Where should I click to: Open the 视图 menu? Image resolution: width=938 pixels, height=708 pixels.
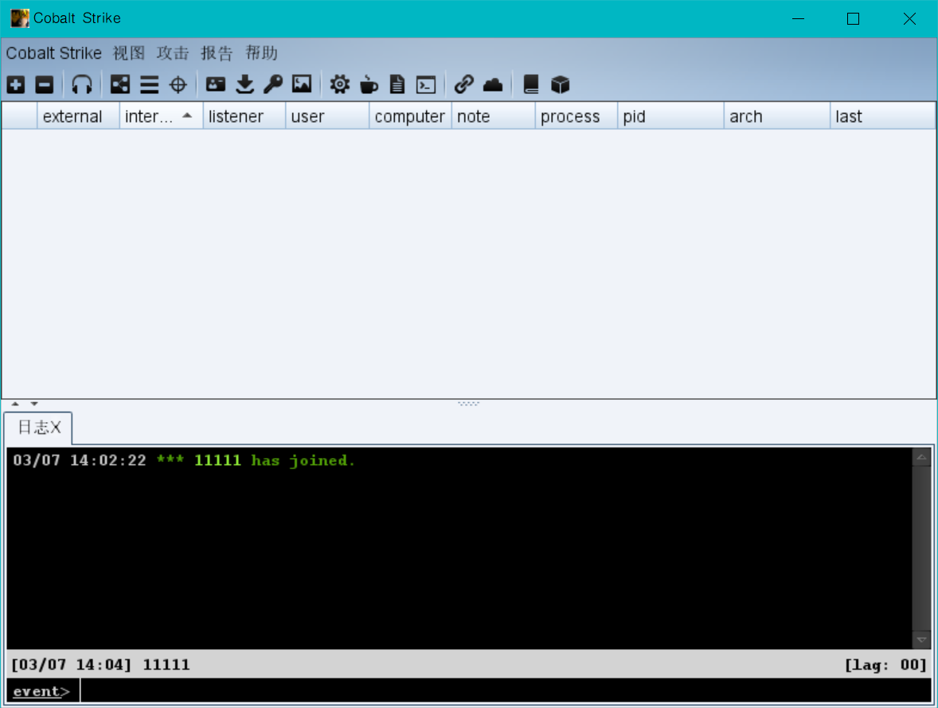pos(129,53)
